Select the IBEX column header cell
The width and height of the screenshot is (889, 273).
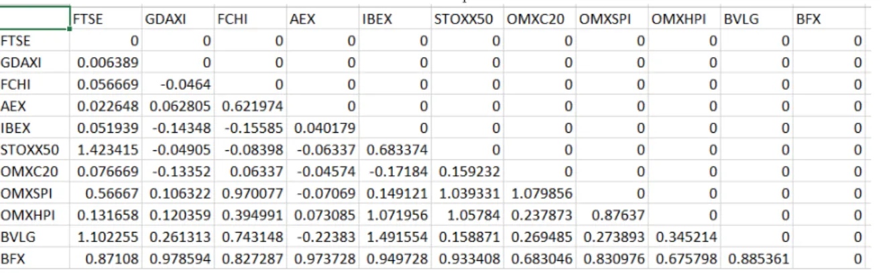[395, 19]
